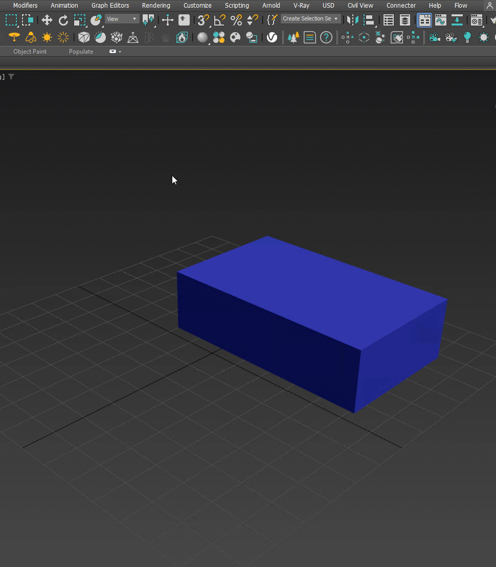Screen dimensions: 496x567
Task: Click the Mirror tool icon
Action: pos(352,20)
